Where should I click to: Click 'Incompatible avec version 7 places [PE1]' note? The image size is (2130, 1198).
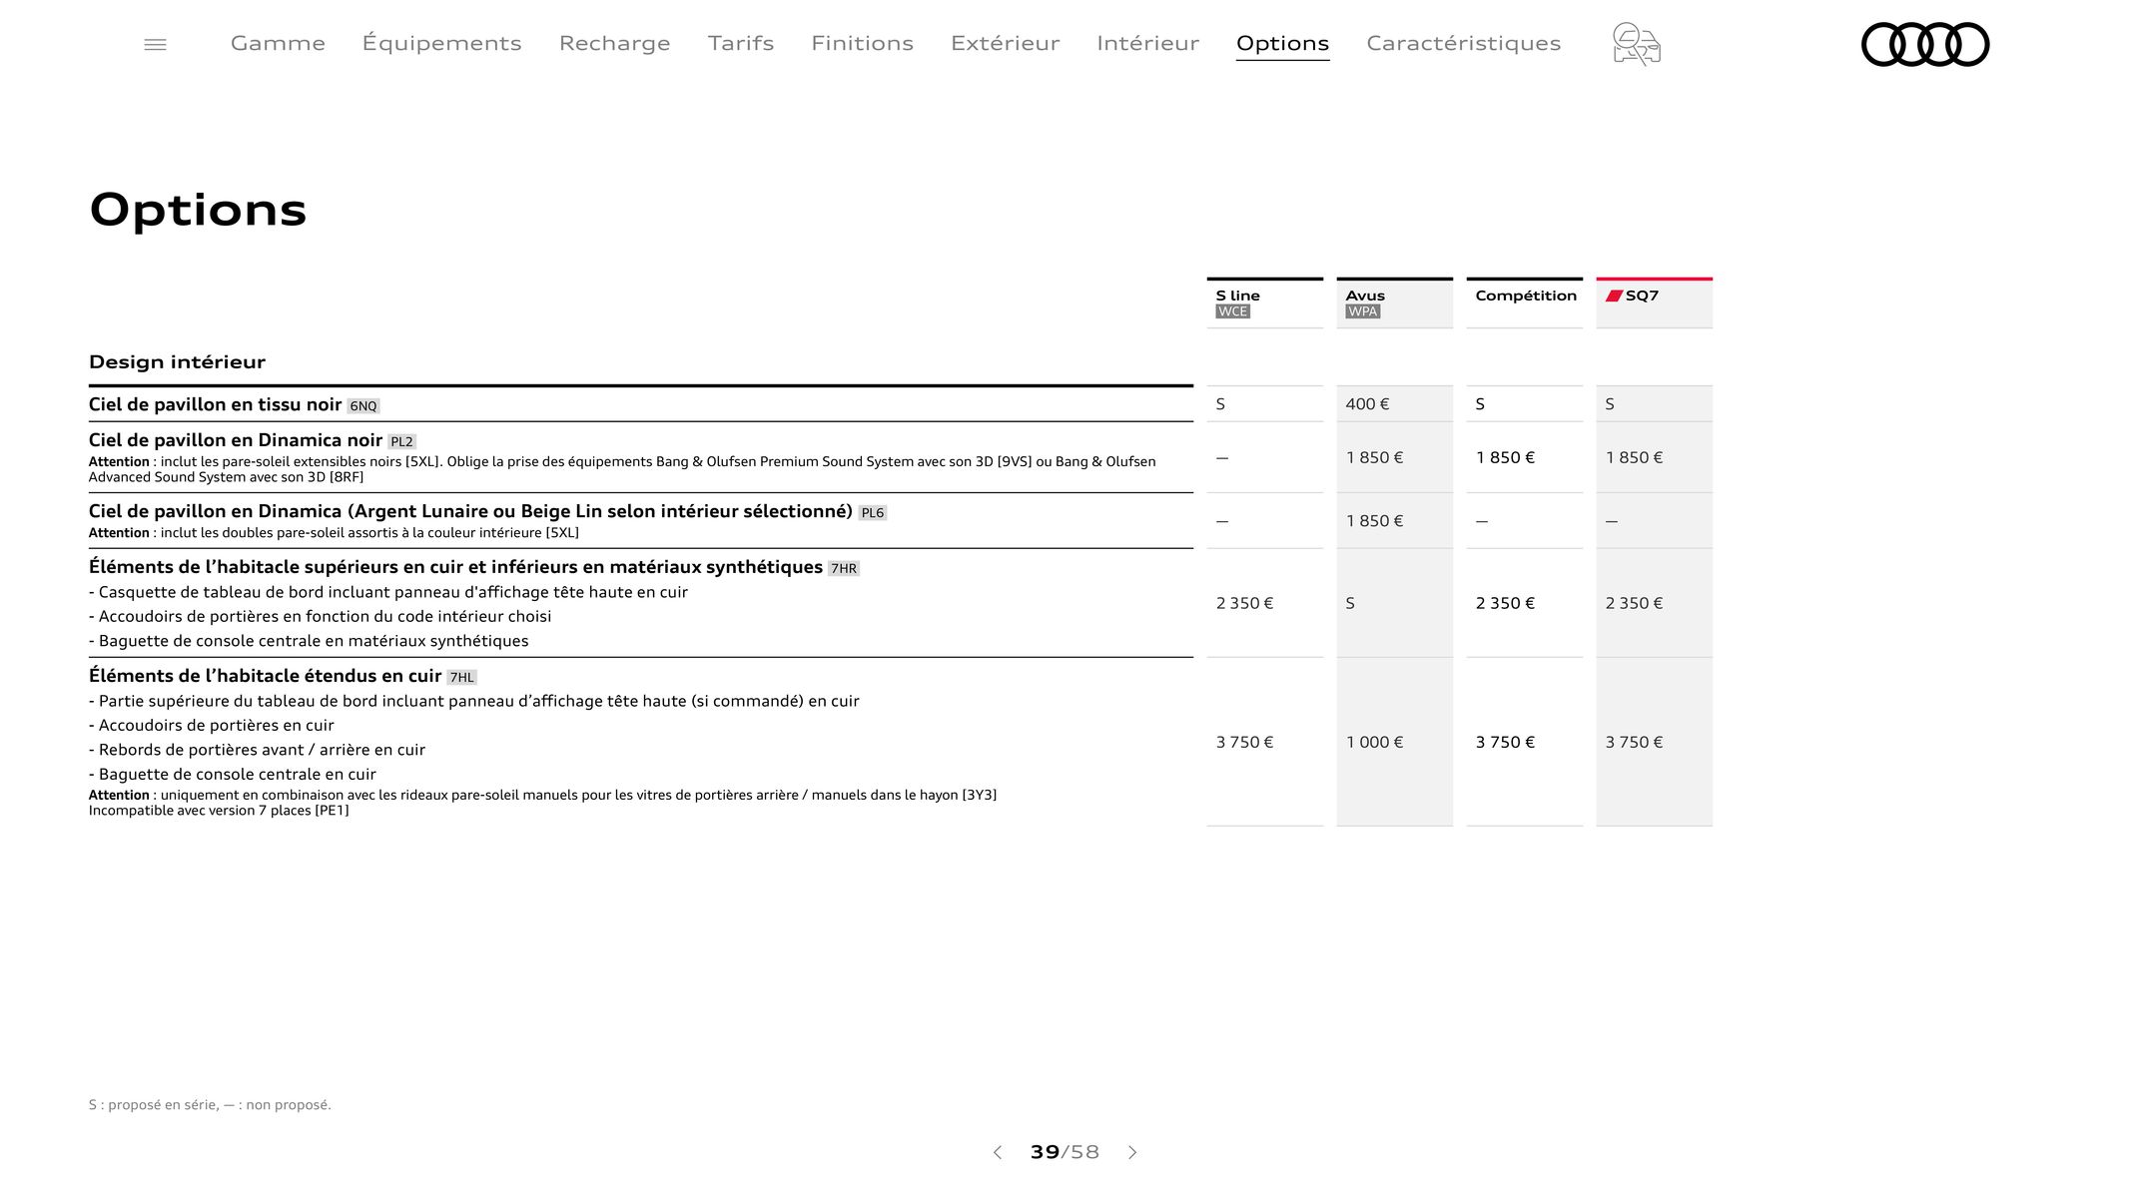(x=219, y=811)
